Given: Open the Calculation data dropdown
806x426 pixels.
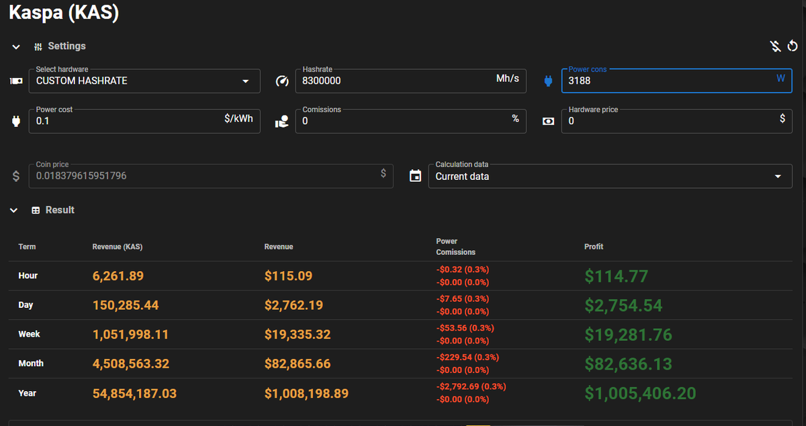Looking at the screenshot, I should (x=611, y=176).
